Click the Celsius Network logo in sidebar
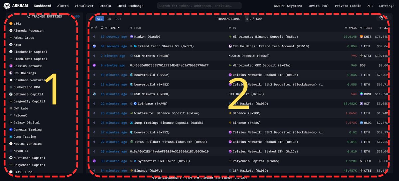The width and height of the screenshot is (399, 181). [x=11, y=66]
